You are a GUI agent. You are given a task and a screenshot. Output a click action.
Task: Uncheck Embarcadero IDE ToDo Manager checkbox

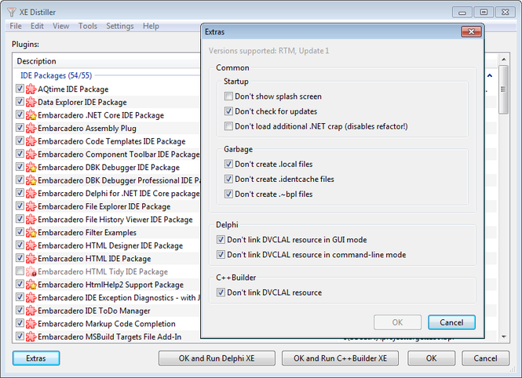pyautogui.click(x=20, y=310)
